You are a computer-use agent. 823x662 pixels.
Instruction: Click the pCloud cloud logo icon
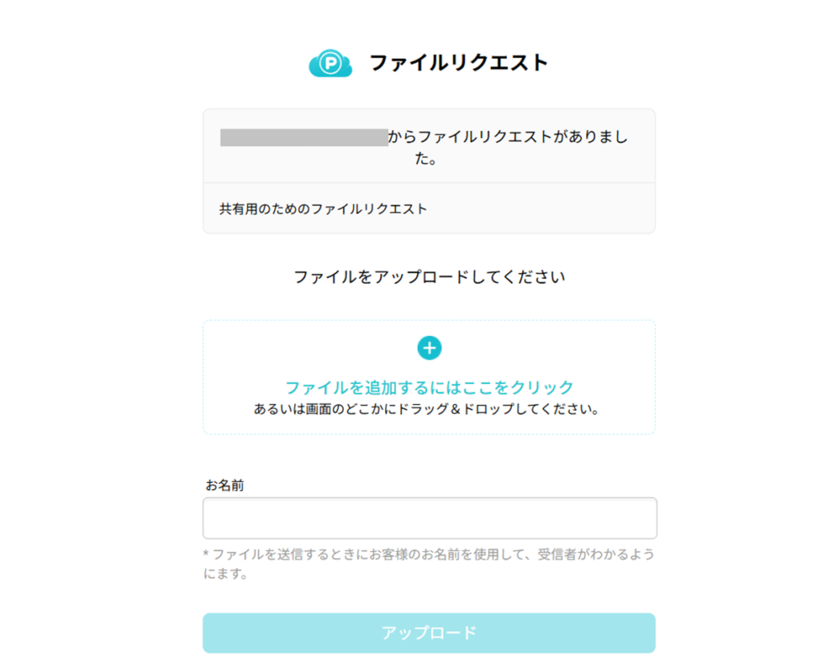pyautogui.click(x=330, y=63)
